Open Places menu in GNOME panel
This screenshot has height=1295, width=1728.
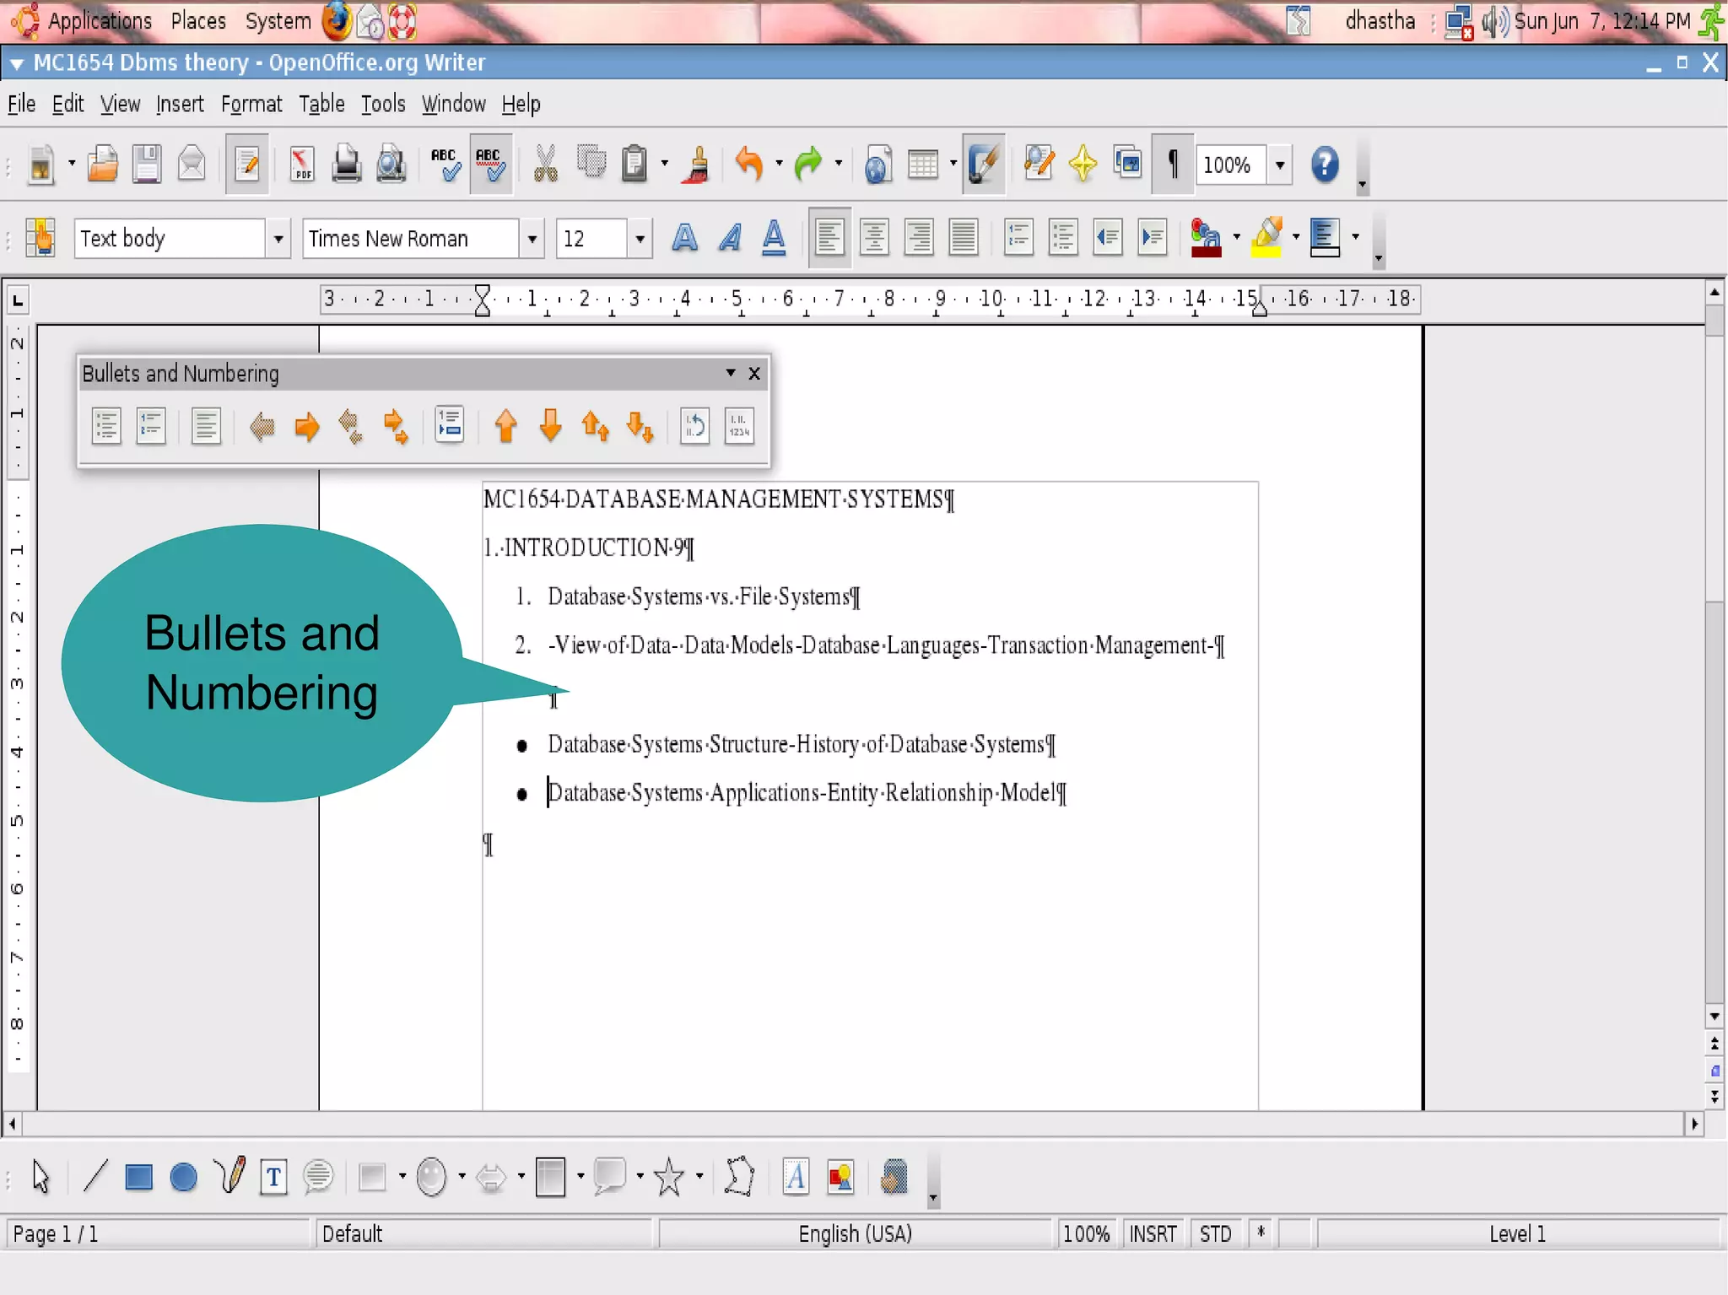(x=198, y=21)
